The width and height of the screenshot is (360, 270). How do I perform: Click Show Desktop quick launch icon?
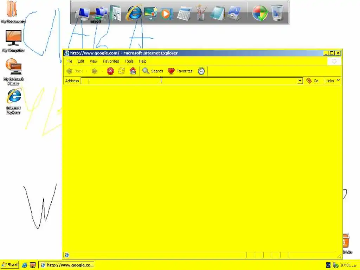(x=33, y=265)
